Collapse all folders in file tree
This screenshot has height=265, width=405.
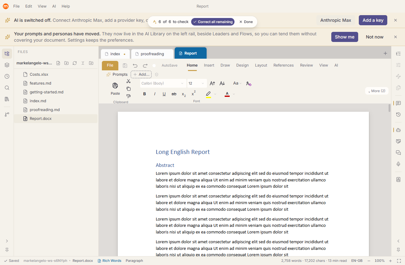(83, 63)
